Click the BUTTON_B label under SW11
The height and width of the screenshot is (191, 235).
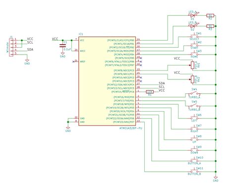[x=194, y=174]
